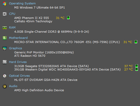Viewport: 140px width, 106px height.
Task: Click the Audio speaker icon
Action: point(5,86)
